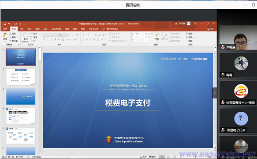The height and width of the screenshot is (159, 257).
Task: Open the File tab
Action: coord(5,29)
